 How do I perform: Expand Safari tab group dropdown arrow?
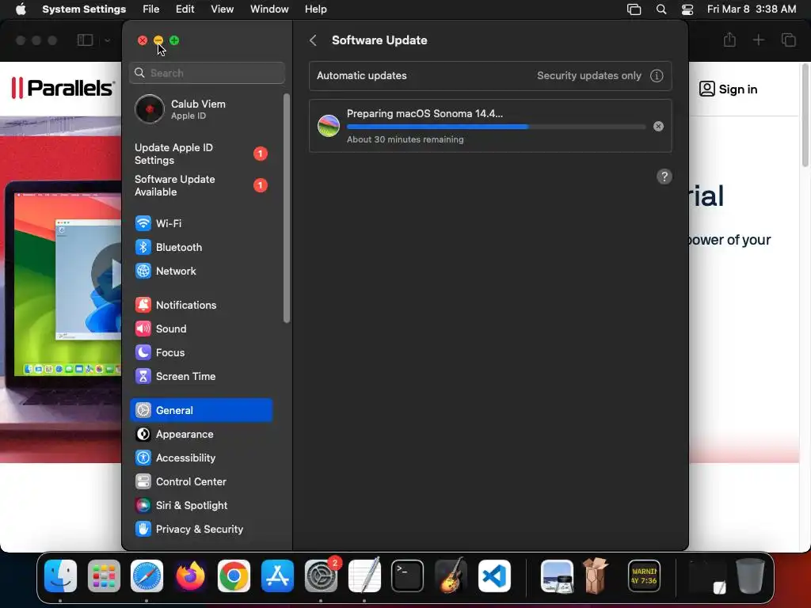click(x=107, y=40)
